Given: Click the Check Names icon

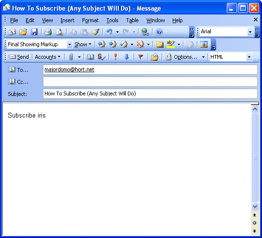Looking at the screenshot, I should pyautogui.click(x=101, y=57).
